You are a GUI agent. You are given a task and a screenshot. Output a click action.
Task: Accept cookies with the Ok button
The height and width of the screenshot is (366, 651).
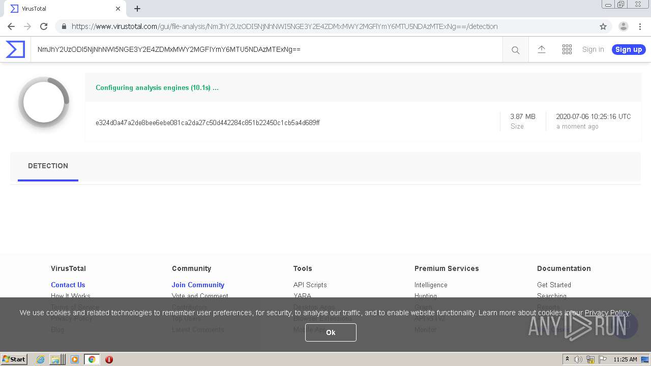(331, 332)
